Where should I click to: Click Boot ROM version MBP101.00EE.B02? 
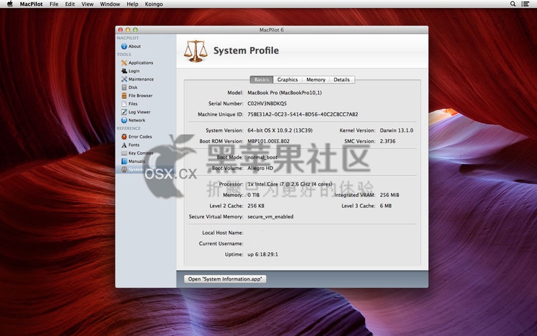point(268,141)
